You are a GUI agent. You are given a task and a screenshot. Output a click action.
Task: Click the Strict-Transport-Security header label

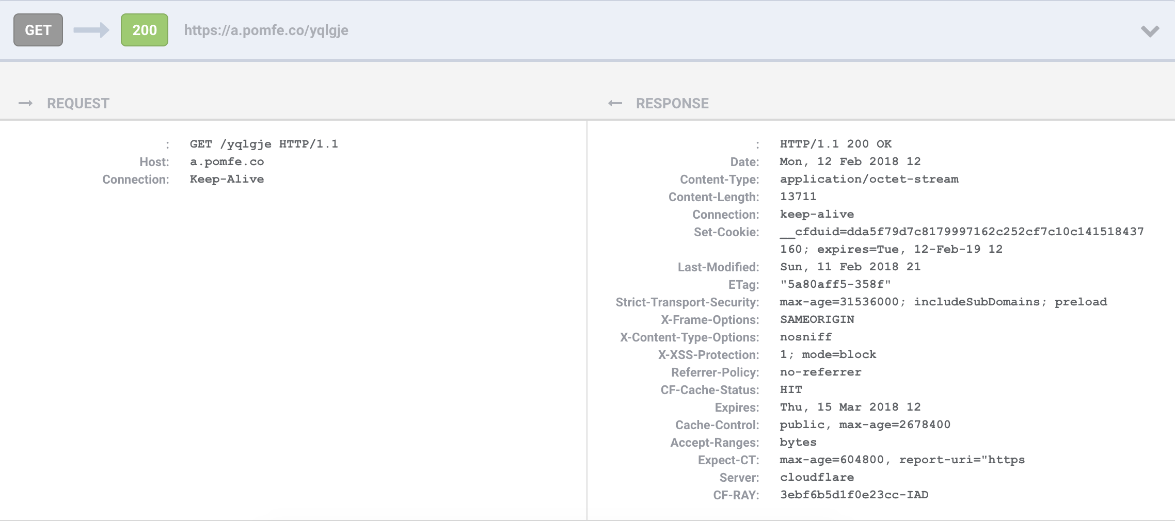click(687, 302)
